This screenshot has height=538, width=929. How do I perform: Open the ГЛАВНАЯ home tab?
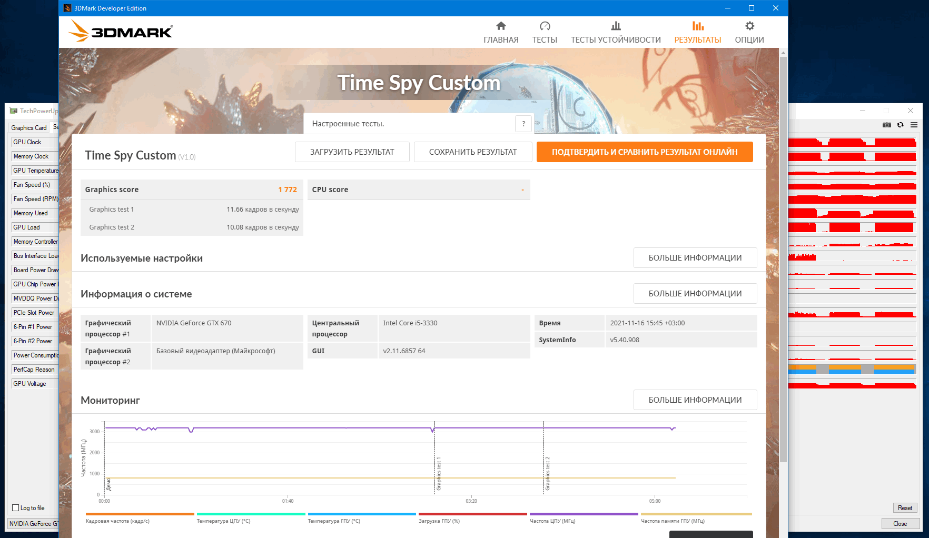(501, 33)
